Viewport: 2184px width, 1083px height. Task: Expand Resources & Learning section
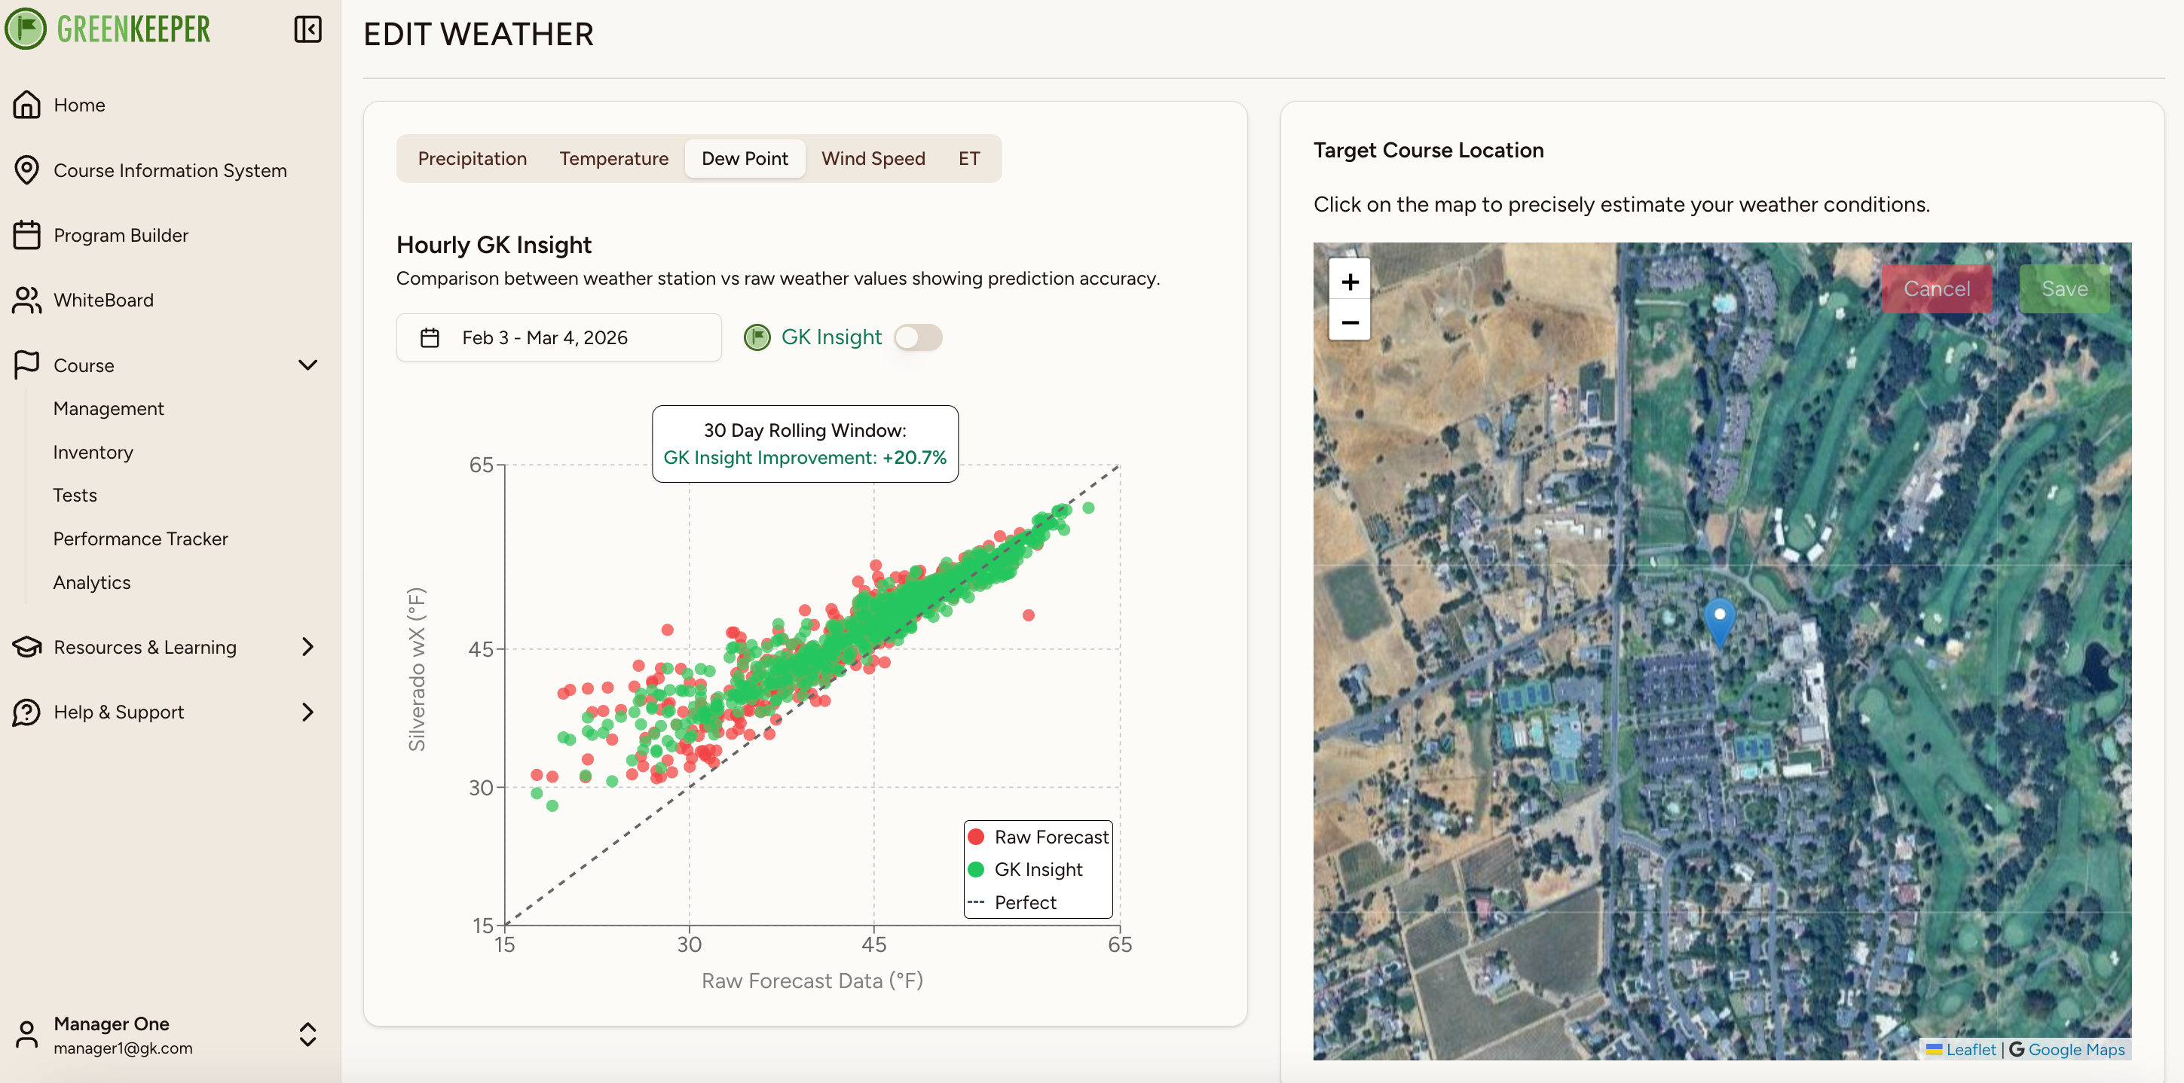[x=307, y=647]
